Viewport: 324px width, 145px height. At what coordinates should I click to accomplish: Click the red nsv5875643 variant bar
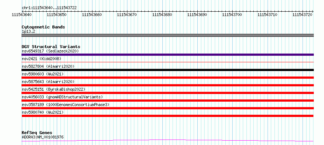(167, 85)
